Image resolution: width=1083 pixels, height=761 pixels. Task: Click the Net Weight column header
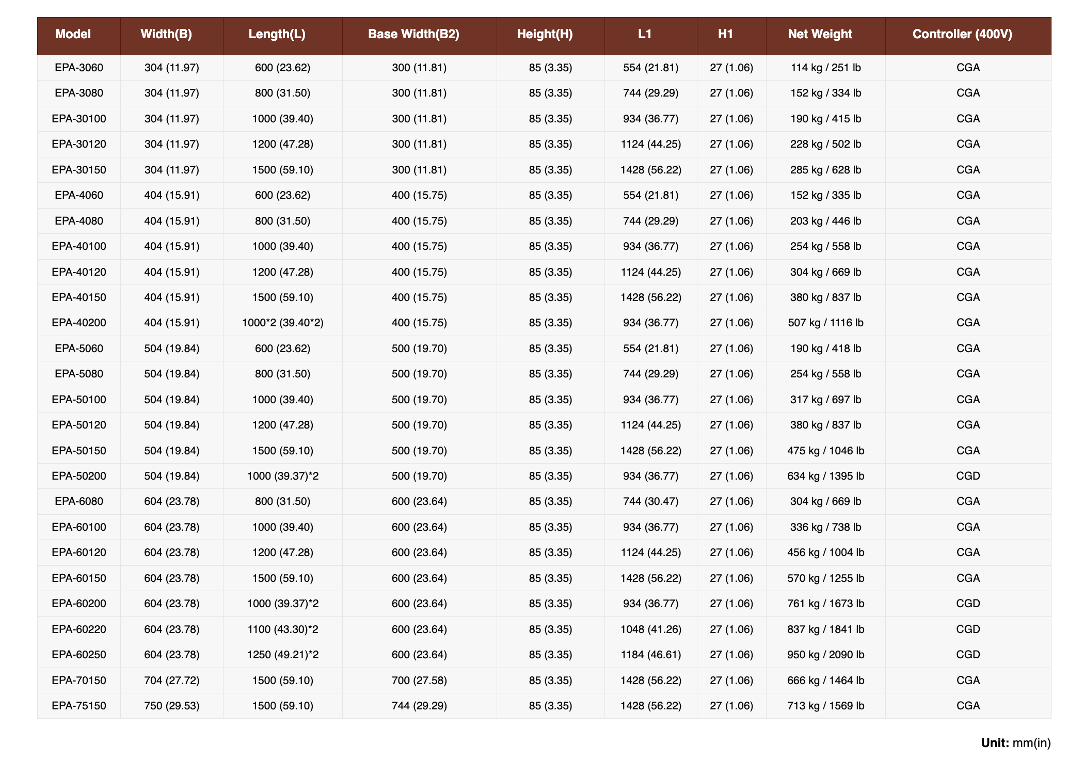(x=820, y=34)
